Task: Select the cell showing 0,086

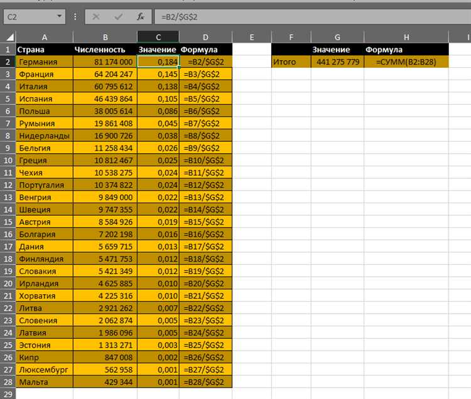Action: 158,111
